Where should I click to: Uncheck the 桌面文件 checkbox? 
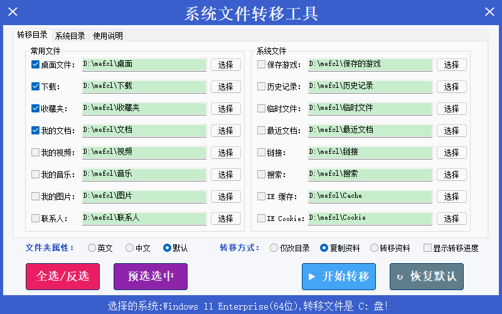click(x=36, y=65)
